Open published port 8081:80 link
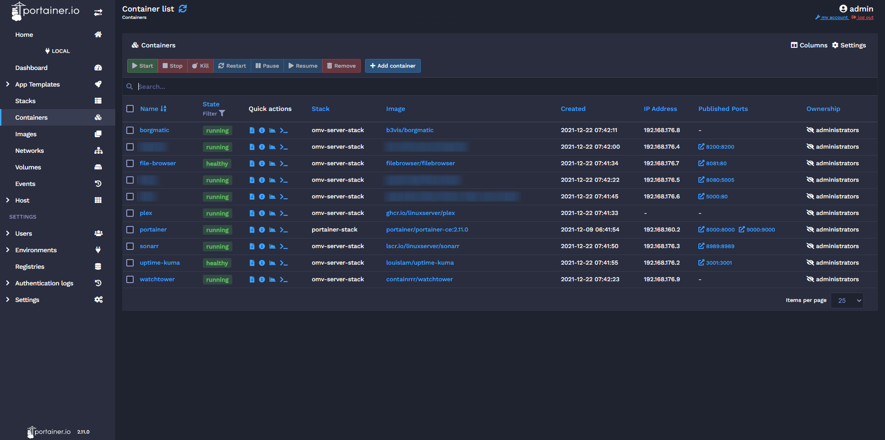Viewport: 885px width, 440px height. point(713,163)
